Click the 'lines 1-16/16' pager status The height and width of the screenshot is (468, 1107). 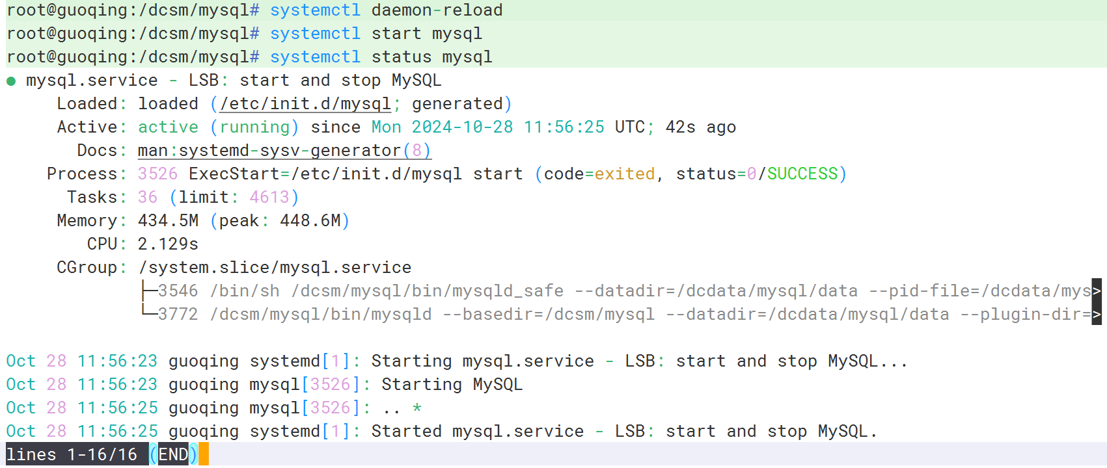click(72, 454)
